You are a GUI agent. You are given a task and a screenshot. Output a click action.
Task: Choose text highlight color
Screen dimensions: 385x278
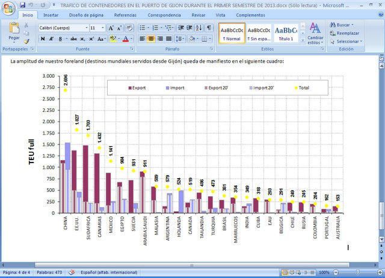pos(112,39)
